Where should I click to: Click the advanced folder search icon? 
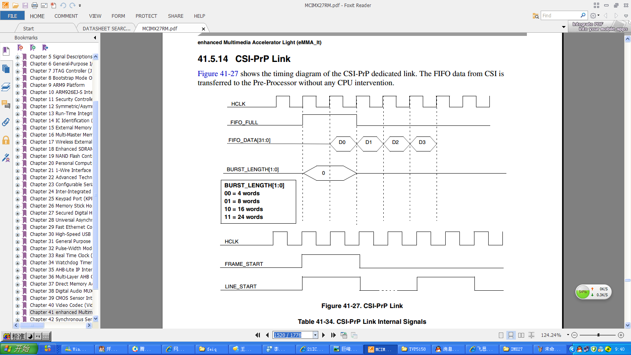pyautogui.click(x=536, y=16)
